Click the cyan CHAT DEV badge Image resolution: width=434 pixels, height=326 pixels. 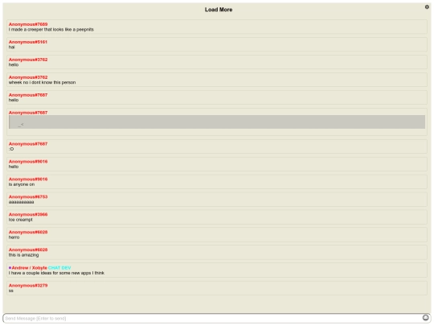pyautogui.click(x=59, y=268)
